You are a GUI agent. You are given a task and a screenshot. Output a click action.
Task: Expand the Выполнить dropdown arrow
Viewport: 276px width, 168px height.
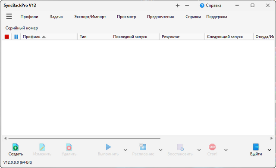coord(125,150)
